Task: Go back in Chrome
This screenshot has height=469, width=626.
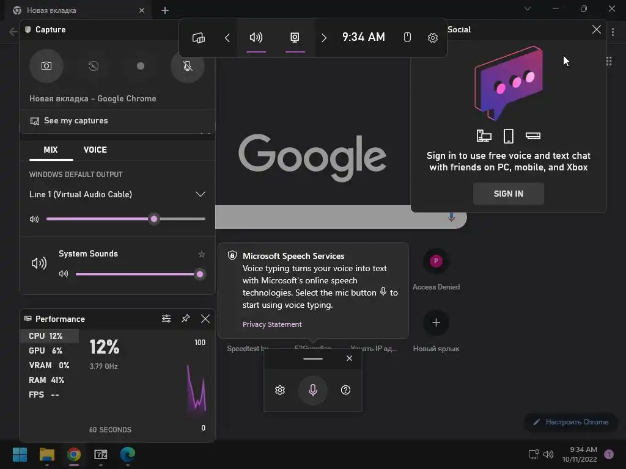Action: [13, 32]
